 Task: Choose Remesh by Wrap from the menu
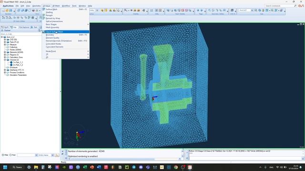pos(66,18)
